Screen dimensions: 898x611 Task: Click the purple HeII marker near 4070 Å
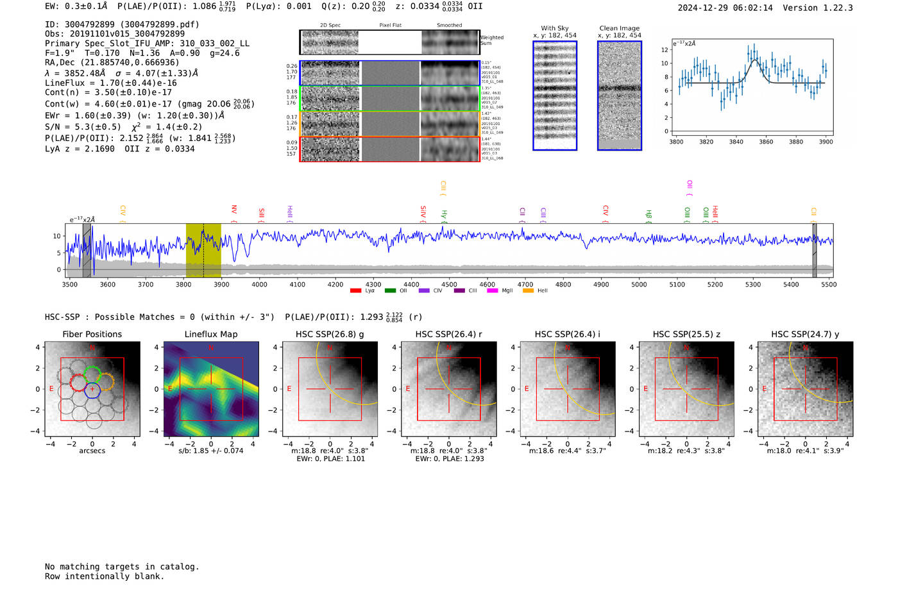pos(290,213)
